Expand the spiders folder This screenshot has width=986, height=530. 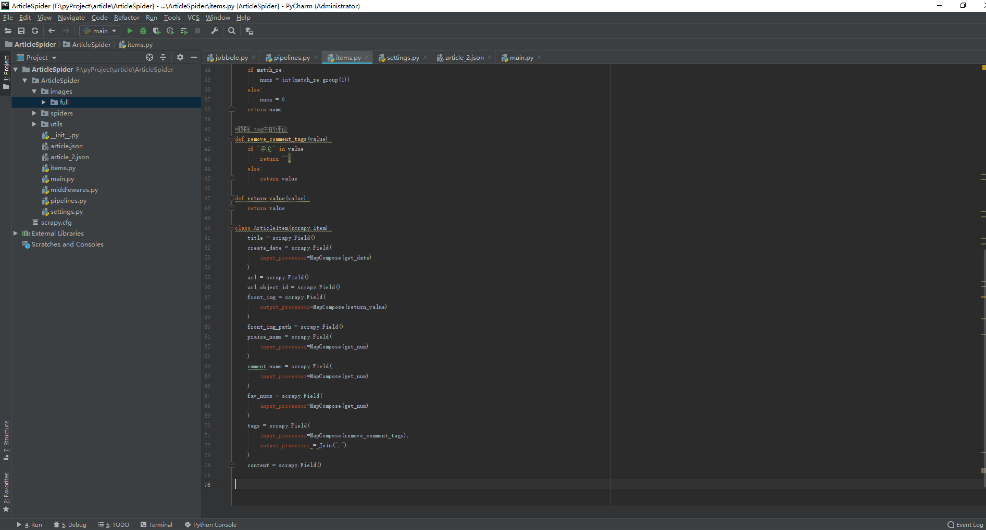point(34,113)
